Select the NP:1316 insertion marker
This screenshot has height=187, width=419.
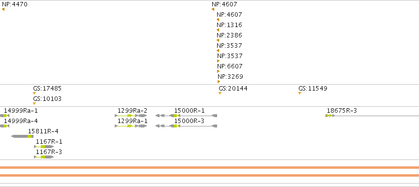[x=218, y=30]
